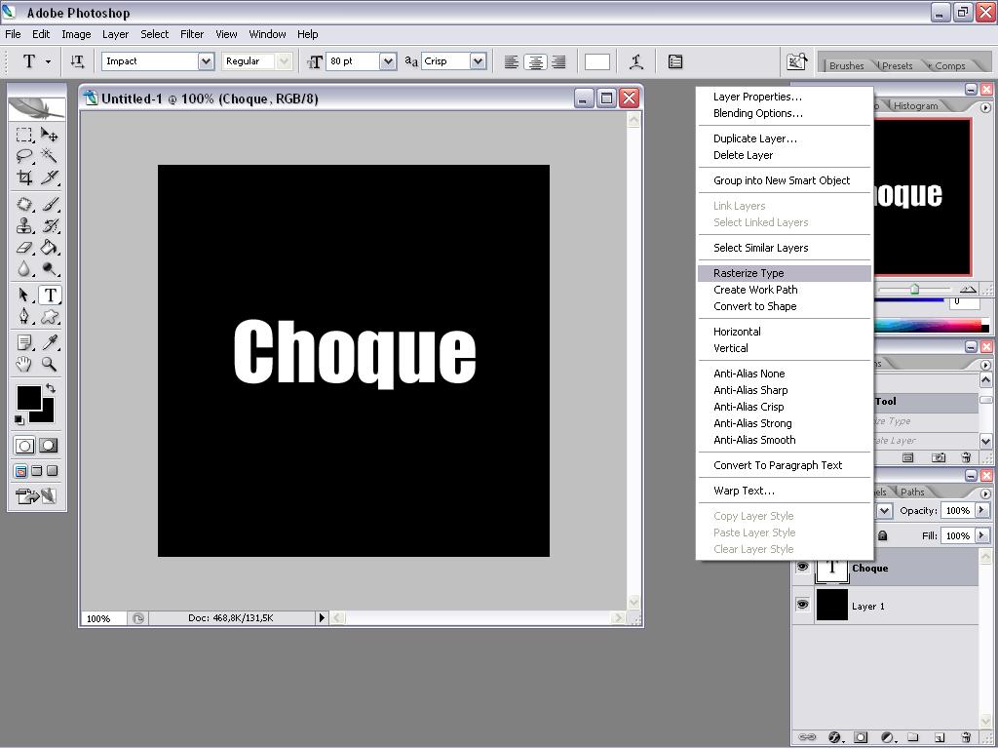Click the foreground color swatch

pos(28,398)
